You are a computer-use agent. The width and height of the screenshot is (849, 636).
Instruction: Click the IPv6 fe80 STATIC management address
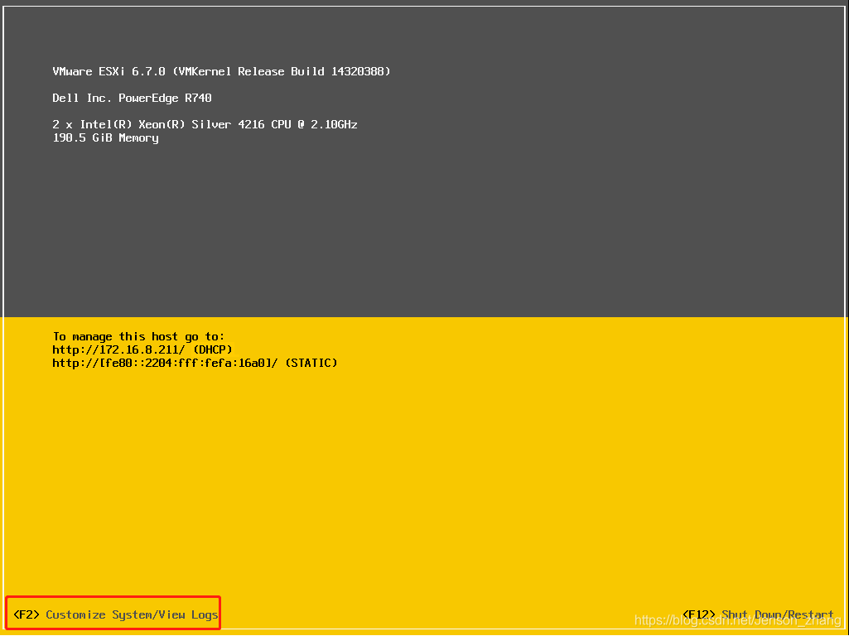click(195, 364)
